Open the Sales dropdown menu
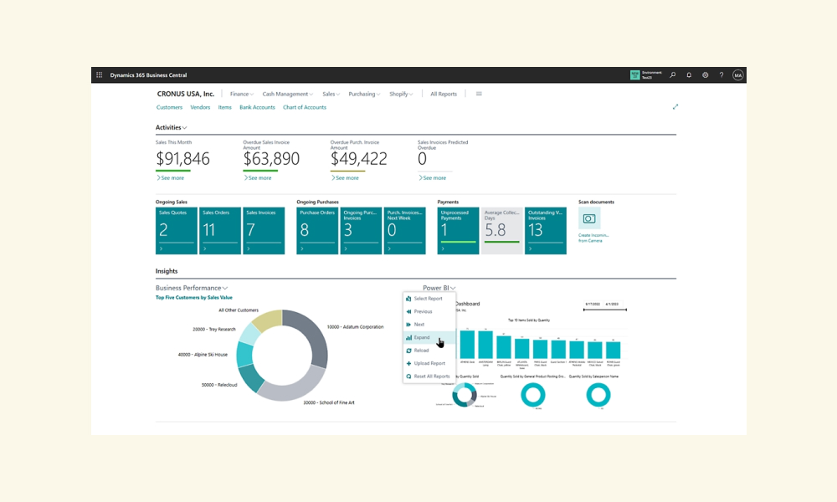 click(x=331, y=94)
